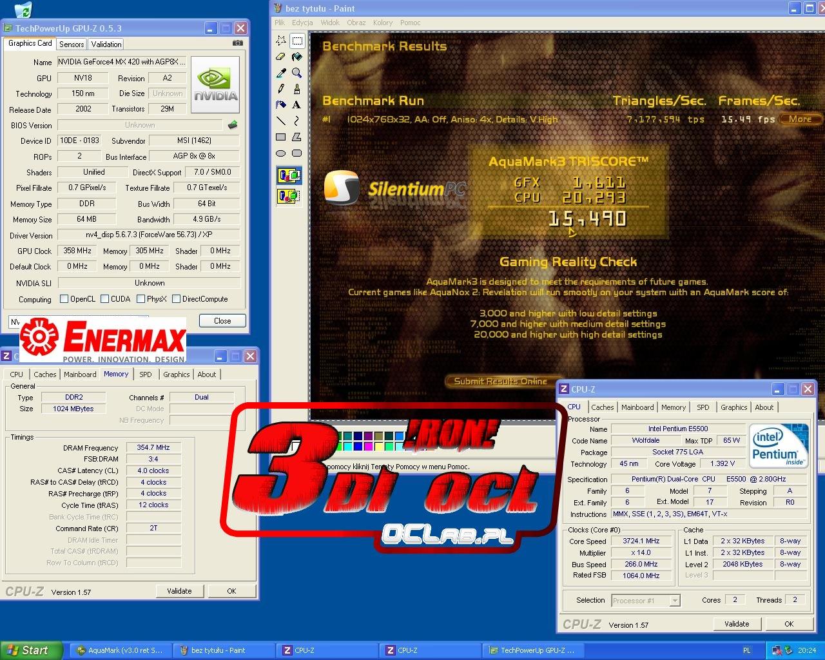Toggle the CUDA checkbox
This screenshot has width=825, height=660.
(104, 299)
